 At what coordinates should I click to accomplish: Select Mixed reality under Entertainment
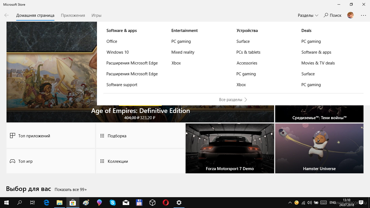pyautogui.click(x=183, y=52)
